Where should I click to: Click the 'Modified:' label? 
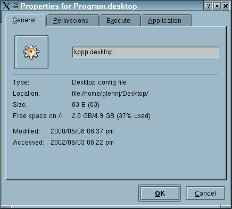pos(27,131)
